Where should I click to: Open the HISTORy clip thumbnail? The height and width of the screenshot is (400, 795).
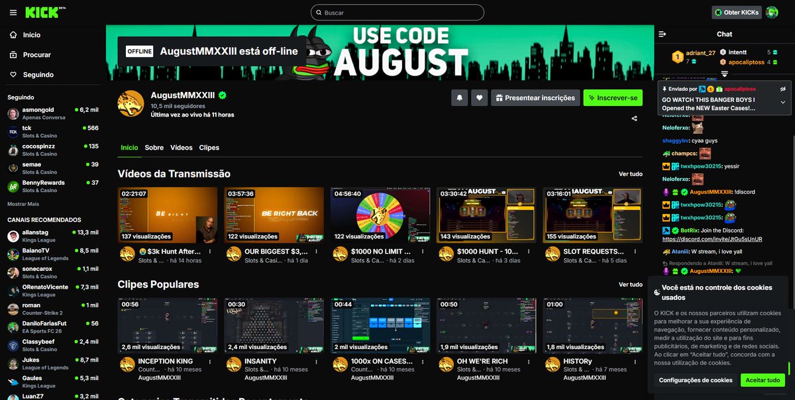pos(593,325)
